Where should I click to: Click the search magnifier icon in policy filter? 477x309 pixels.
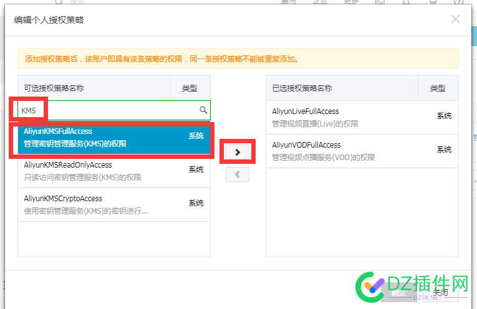click(x=203, y=110)
